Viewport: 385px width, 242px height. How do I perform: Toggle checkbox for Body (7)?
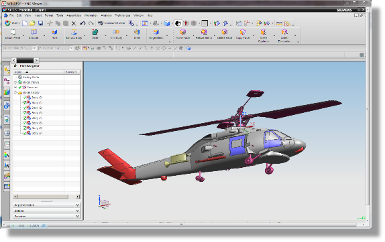pyautogui.click(x=25, y=133)
